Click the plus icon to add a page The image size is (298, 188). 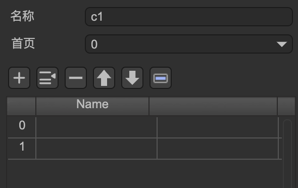(19, 78)
